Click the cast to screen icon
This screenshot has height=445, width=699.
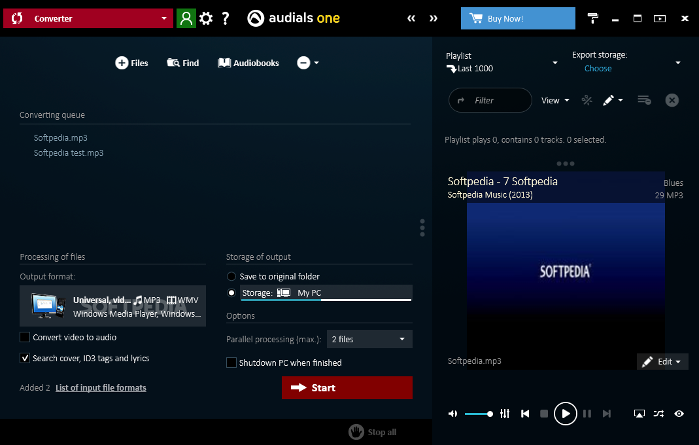[x=639, y=414]
